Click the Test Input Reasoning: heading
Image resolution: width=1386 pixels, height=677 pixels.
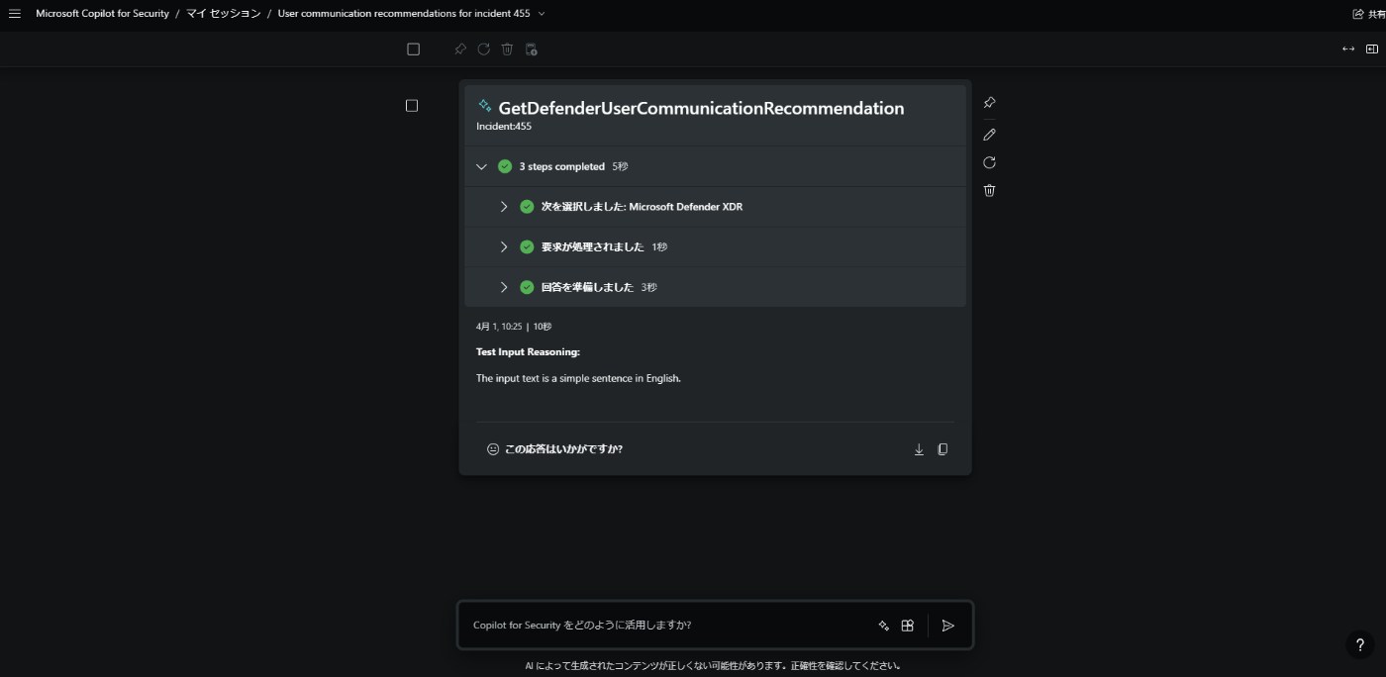(x=528, y=352)
